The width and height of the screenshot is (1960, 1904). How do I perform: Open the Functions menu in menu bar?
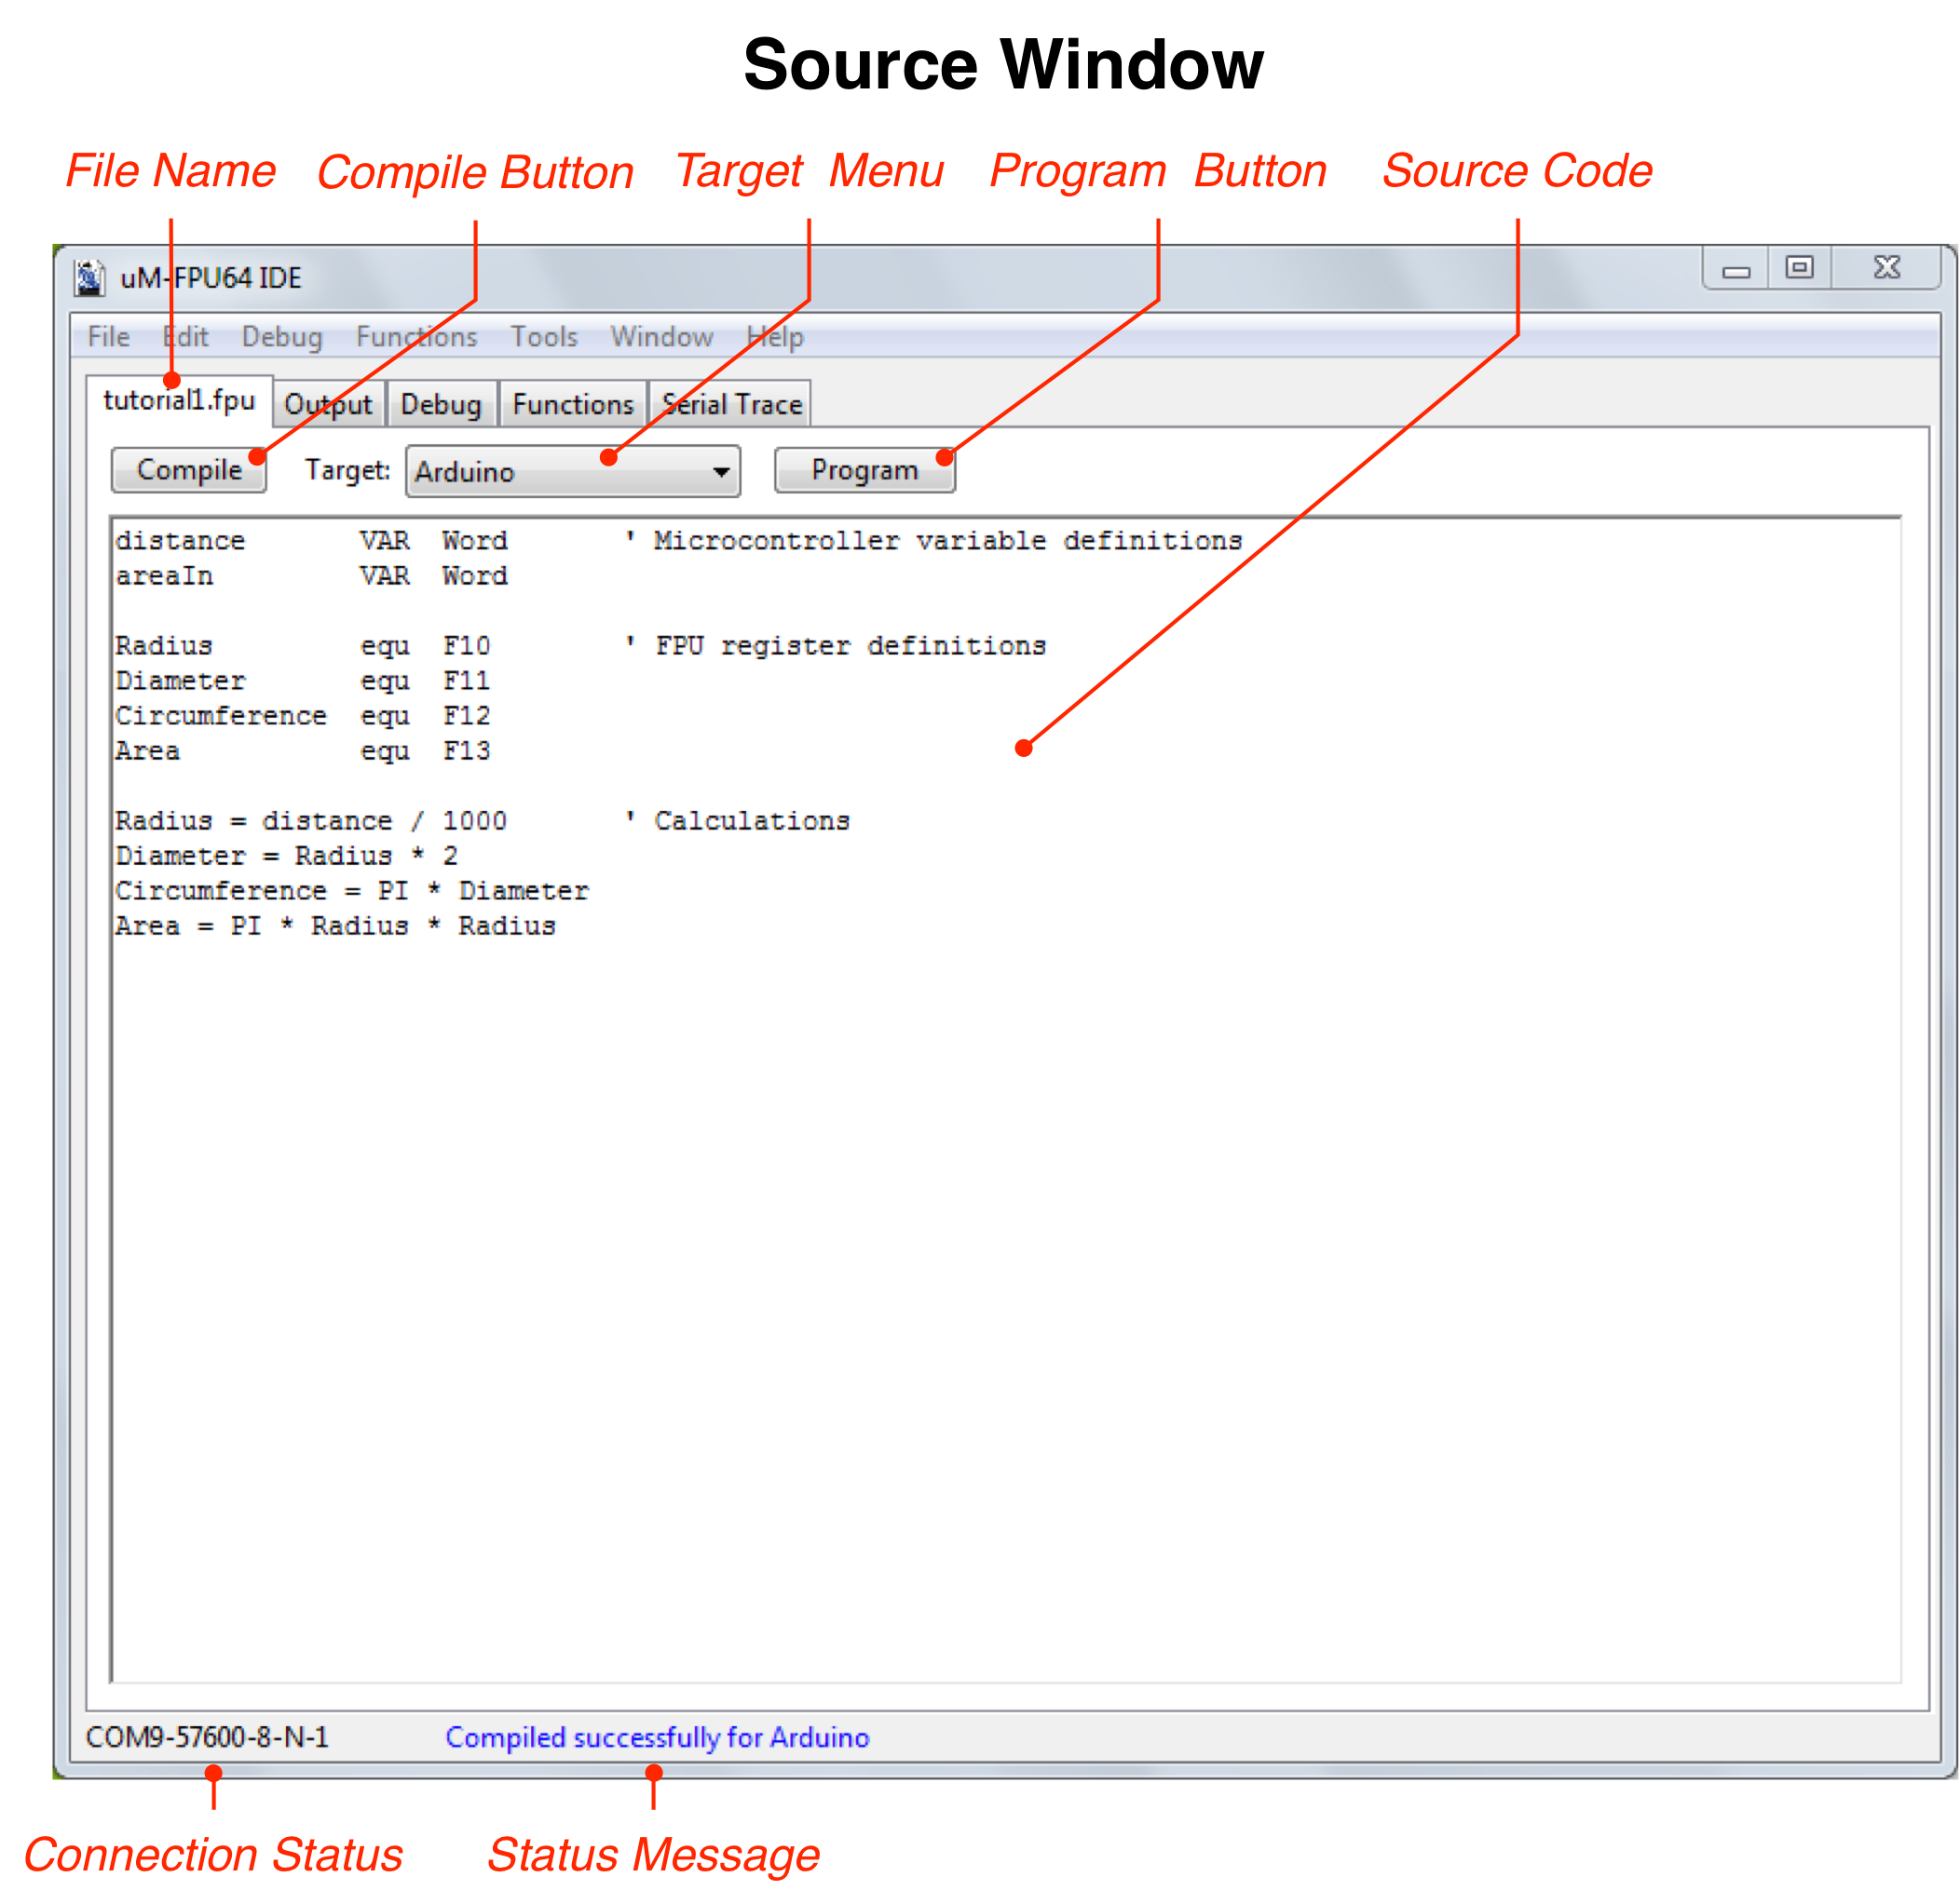click(x=416, y=337)
